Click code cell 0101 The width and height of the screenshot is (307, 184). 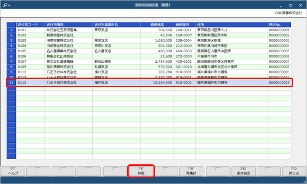[30, 30]
